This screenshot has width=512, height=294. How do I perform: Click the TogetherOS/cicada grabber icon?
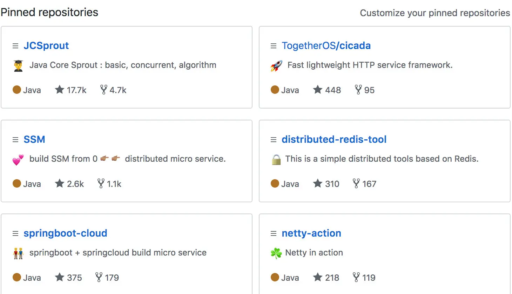(x=274, y=46)
